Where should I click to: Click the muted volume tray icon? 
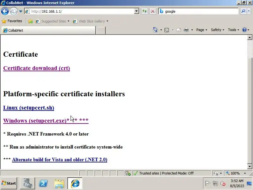pyautogui.click(x=223, y=183)
